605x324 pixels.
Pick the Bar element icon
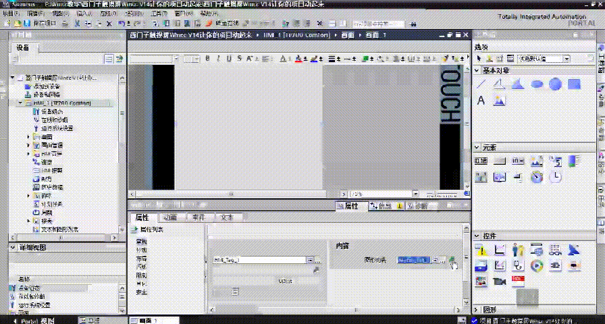(x=574, y=161)
